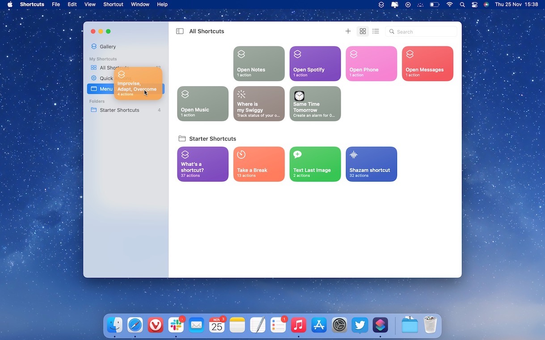Click the message icon on Text Last Image
The height and width of the screenshot is (340, 545).
coord(297,154)
